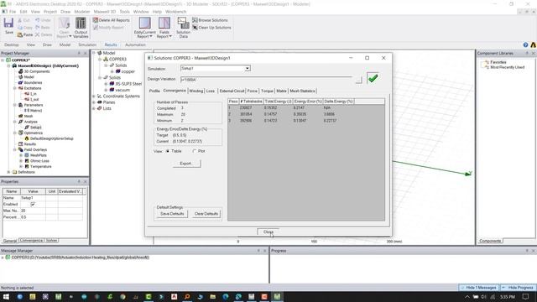The height and width of the screenshot is (302, 537).
Task: Click Save Defaults button
Action: [172, 214]
